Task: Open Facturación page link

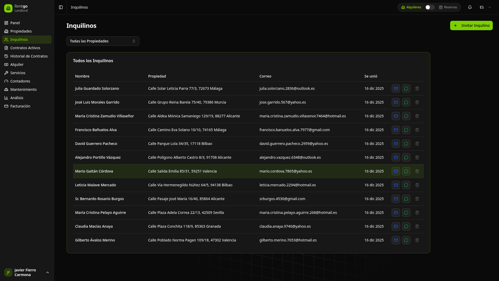Action: pos(20,106)
